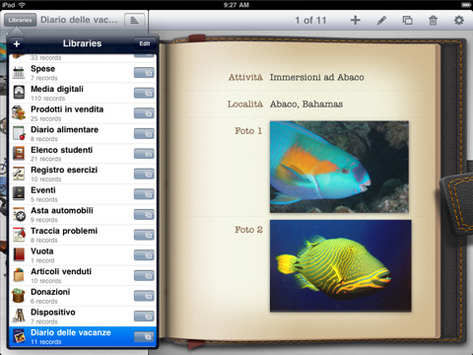Tap '1 of 11' record counter

310,21
